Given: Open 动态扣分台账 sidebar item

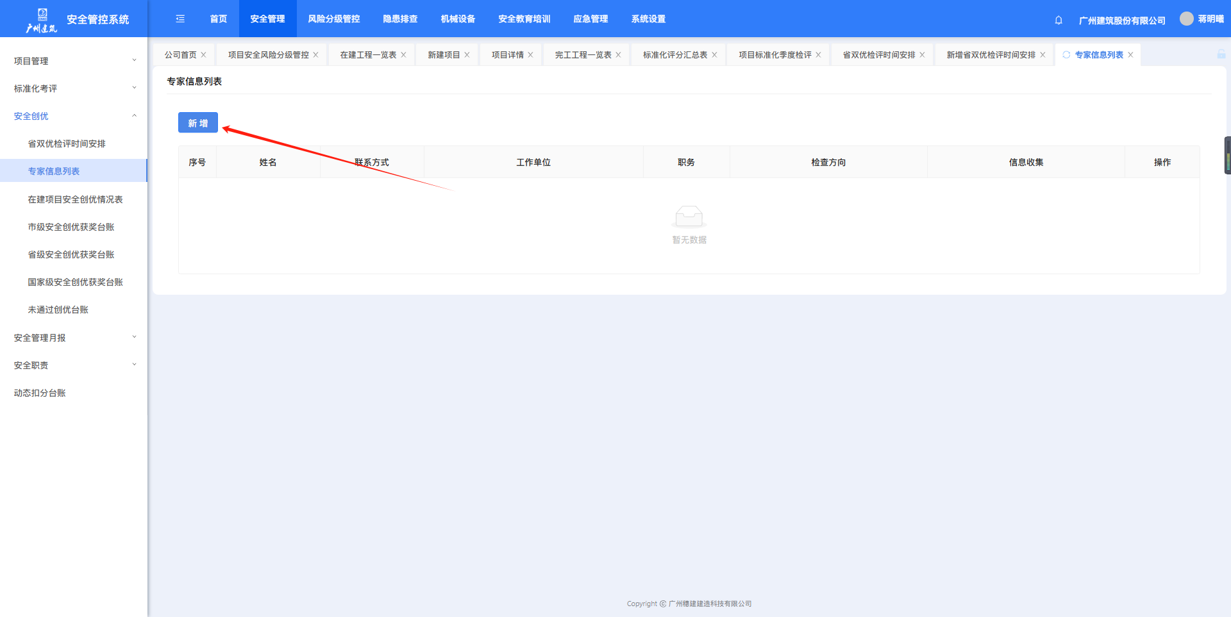Looking at the screenshot, I should point(40,393).
